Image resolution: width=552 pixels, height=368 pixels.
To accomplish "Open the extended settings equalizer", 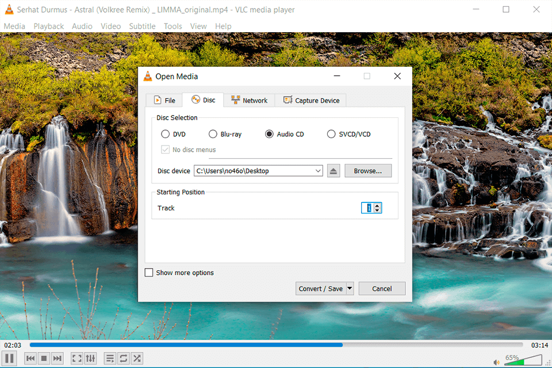I will pyautogui.click(x=91, y=358).
